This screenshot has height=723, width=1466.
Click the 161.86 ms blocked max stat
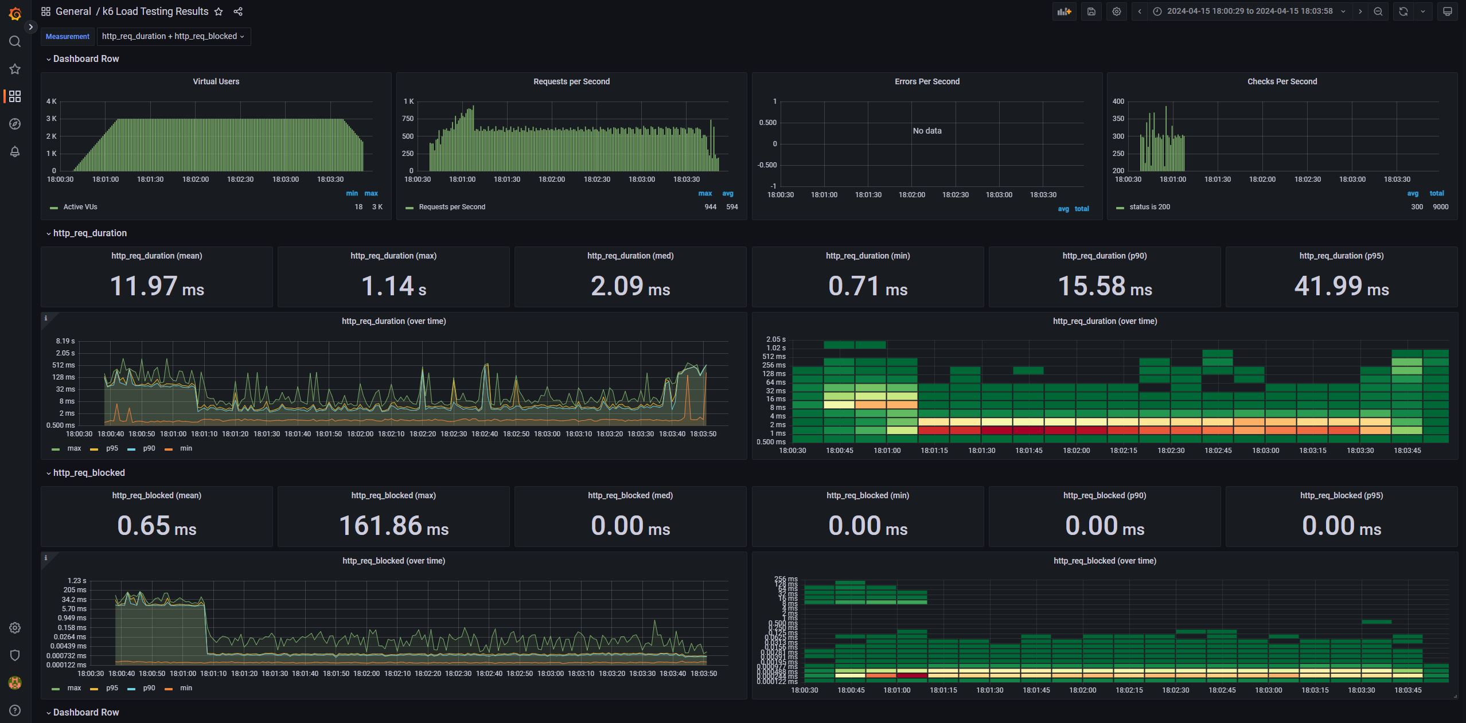[393, 525]
